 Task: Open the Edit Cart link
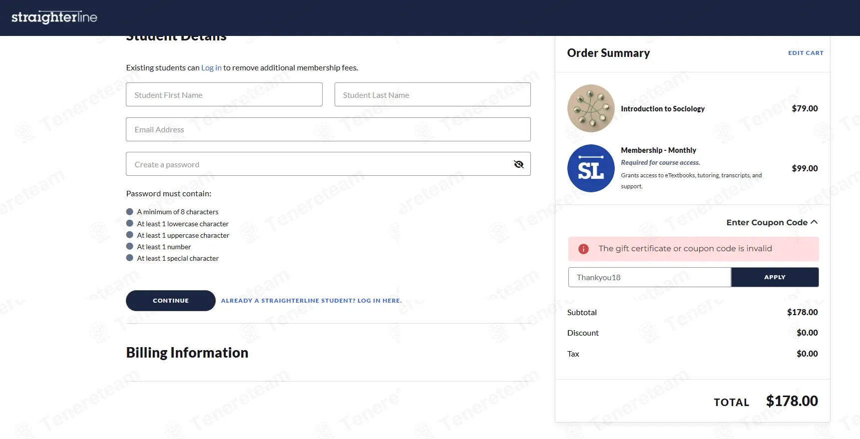806,53
